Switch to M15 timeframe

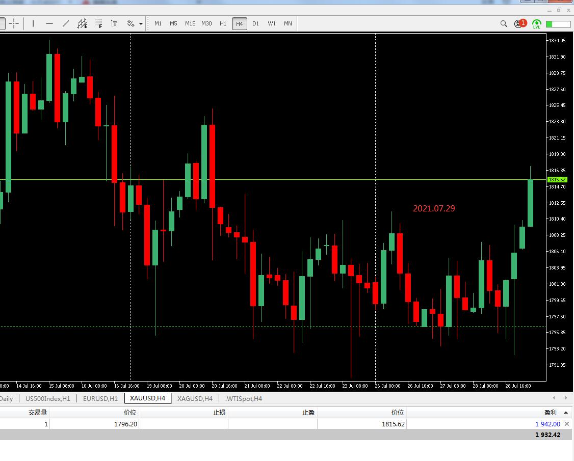pos(190,24)
